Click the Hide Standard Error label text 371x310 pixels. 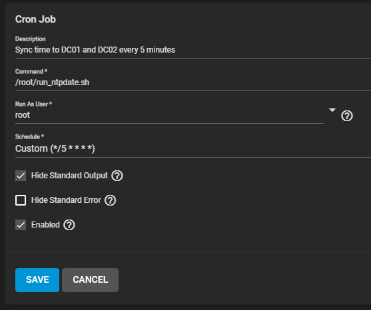point(66,200)
